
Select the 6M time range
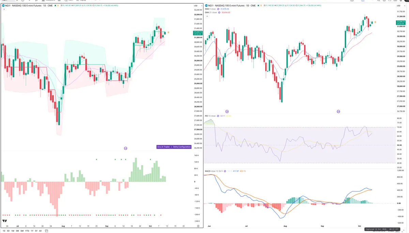point(22,231)
